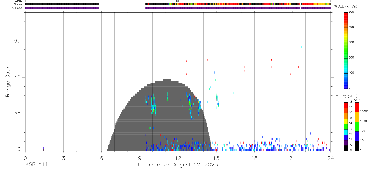Click the "151" CPID value label
372x171 pixels.
[178, 1]
